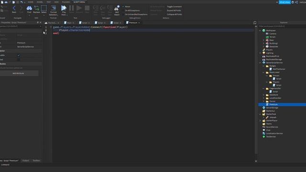Collapse the StarterPack node
Image resolution: width=306 pixels, height=172 pixels.
(260, 114)
